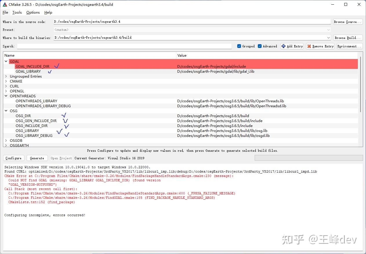Select the GDAL_INCLUDE_DIR entry
The height and width of the screenshot is (254, 366).
click(32, 66)
